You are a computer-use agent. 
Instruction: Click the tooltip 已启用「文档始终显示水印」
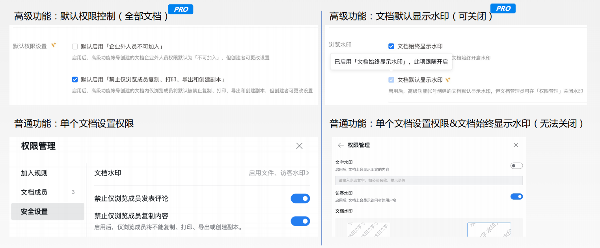pos(391,62)
